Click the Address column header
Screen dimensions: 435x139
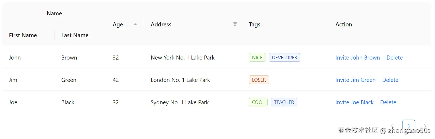coord(161,25)
